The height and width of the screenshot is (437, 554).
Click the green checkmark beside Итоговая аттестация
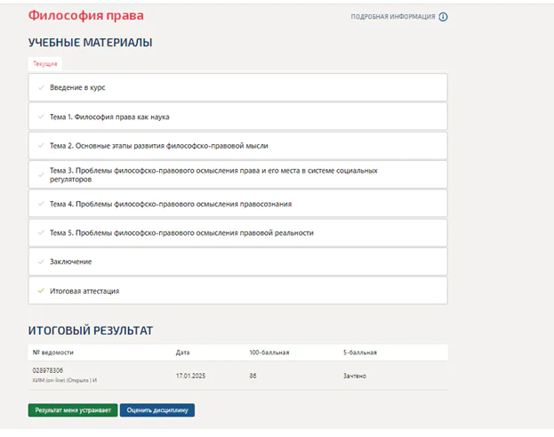point(41,291)
